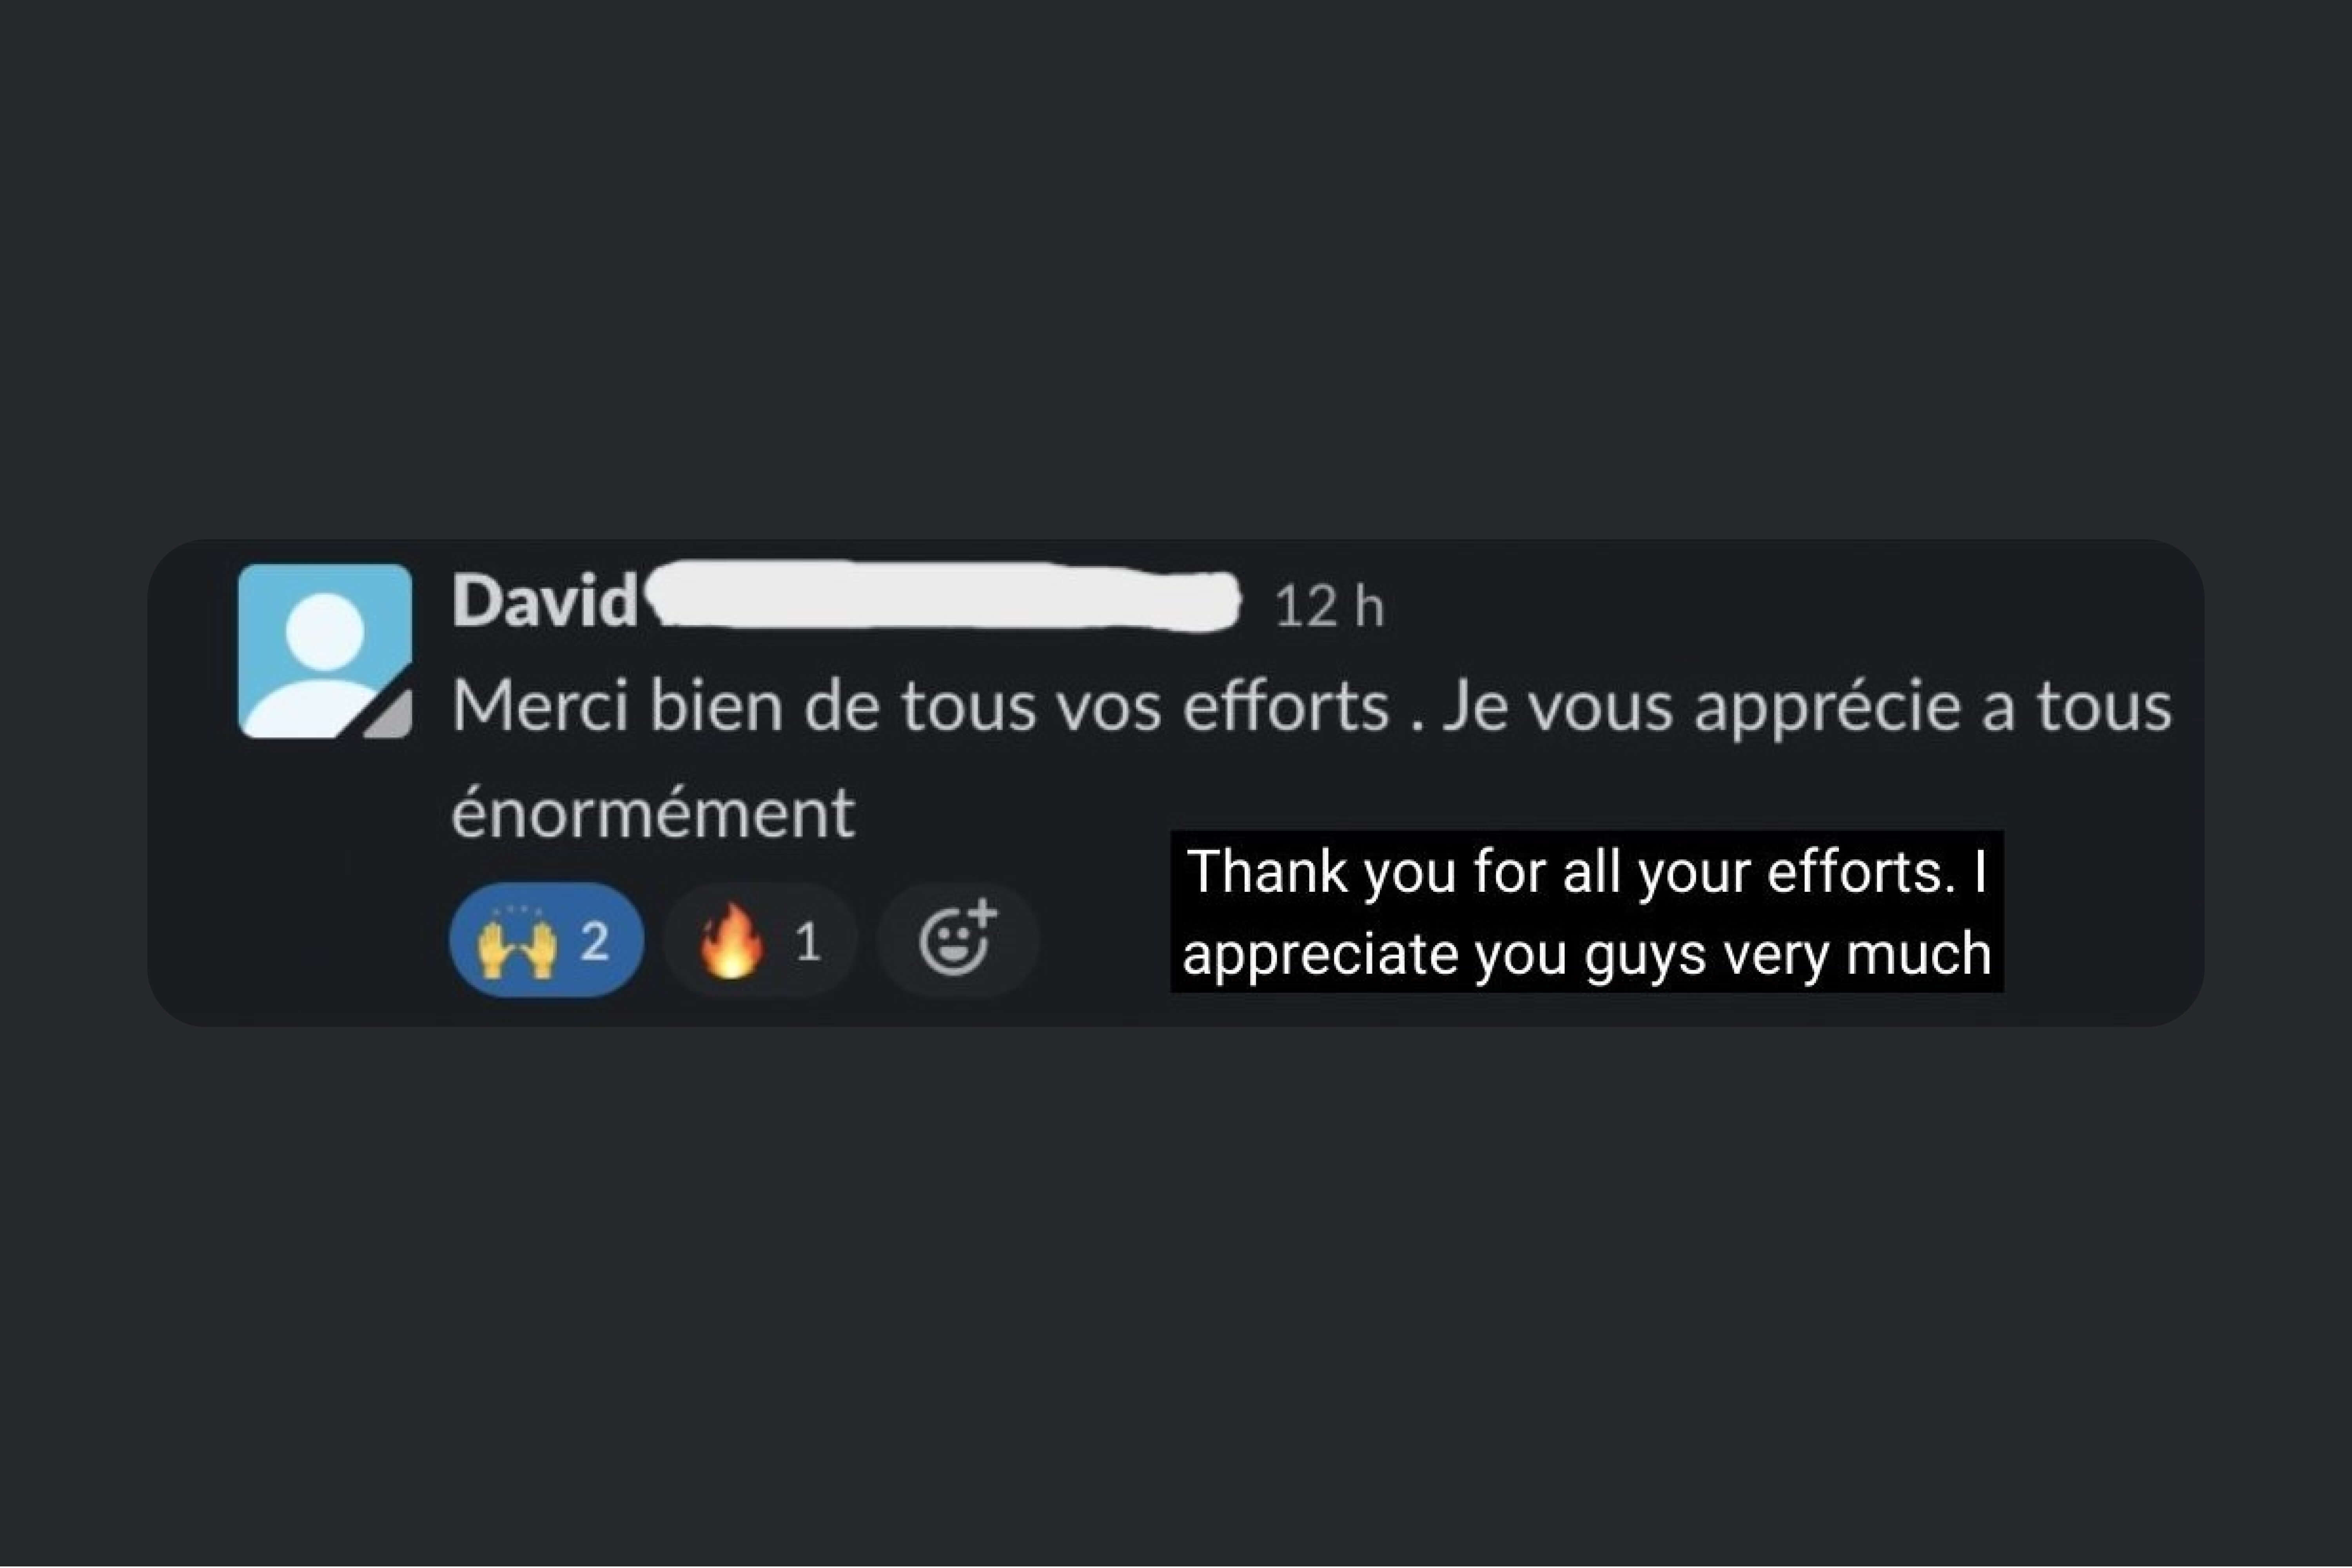The height and width of the screenshot is (1568, 2352).
Task: Click the caption line 'appreciate you guys very much'
Action: click(x=1586, y=953)
